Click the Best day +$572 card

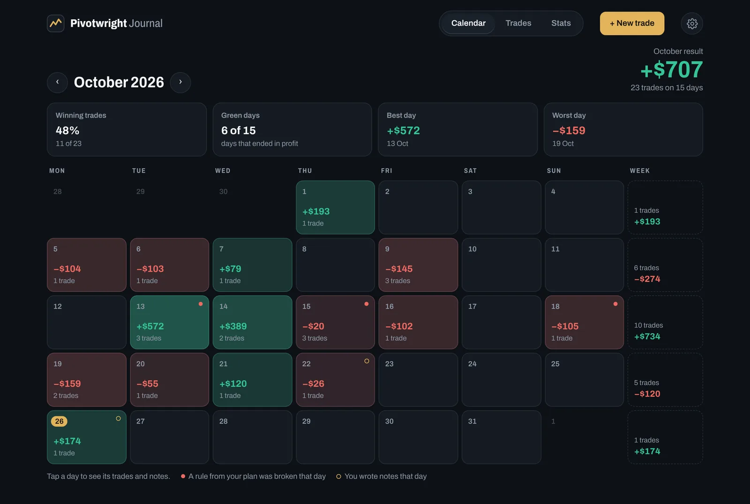[457, 129]
